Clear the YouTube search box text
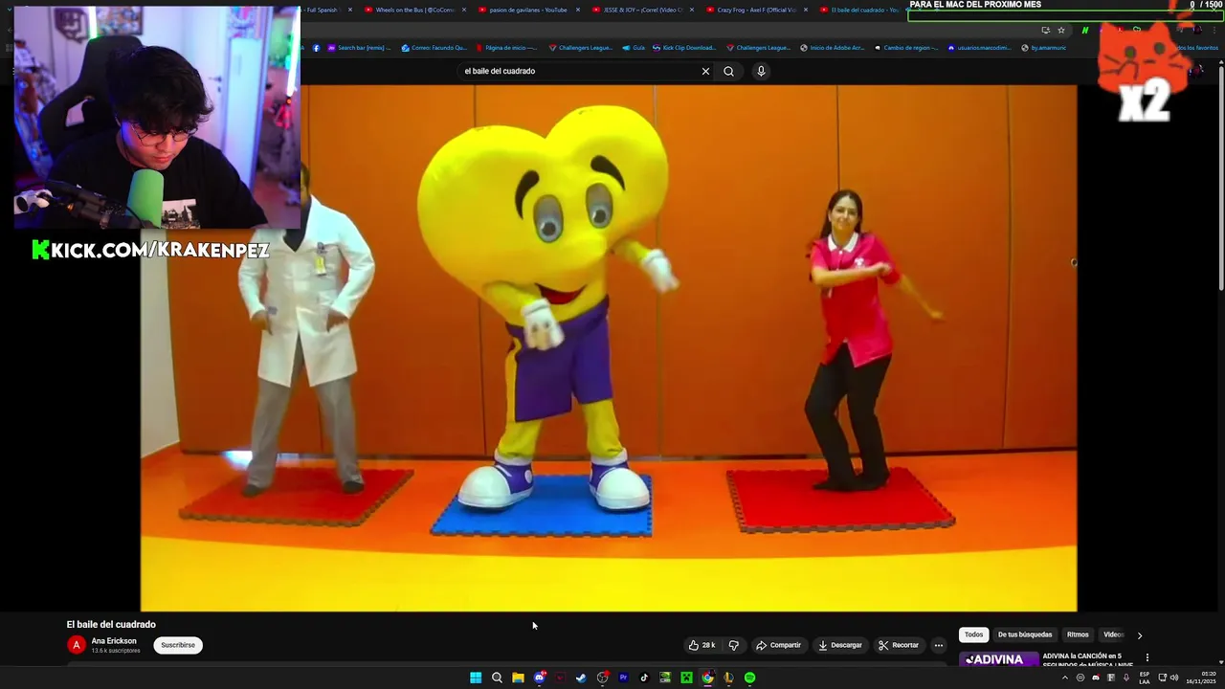Viewport: 1225px width, 689px height. 705,71
